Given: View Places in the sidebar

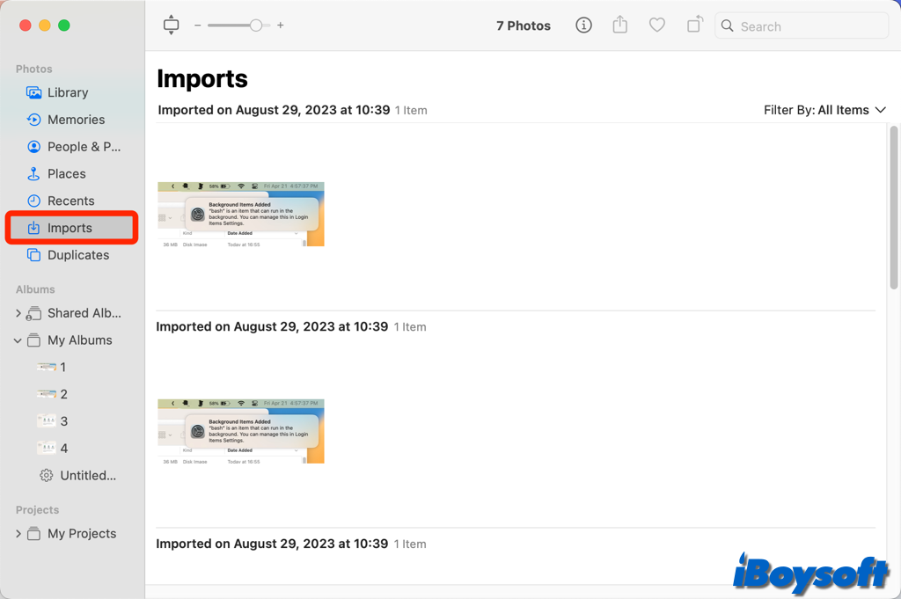Looking at the screenshot, I should pyautogui.click(x=66, y=173).
